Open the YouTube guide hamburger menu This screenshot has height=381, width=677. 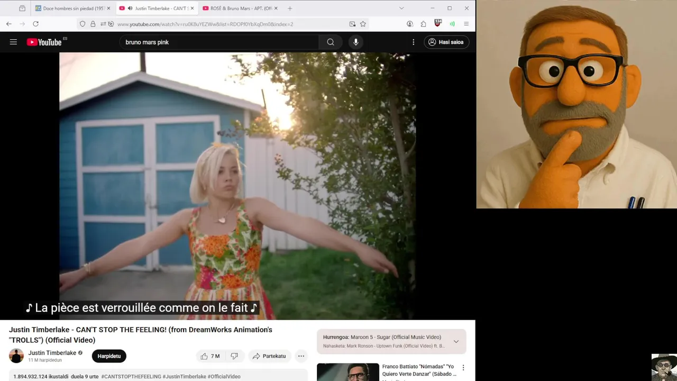tap(13, 42)
